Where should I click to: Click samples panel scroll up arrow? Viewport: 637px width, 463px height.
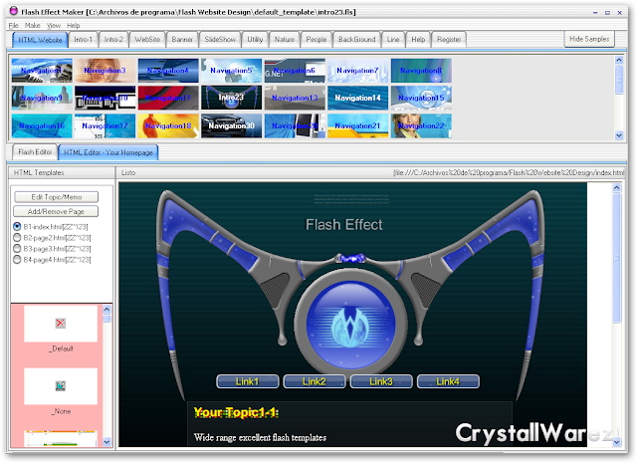[x=619, y=60]
